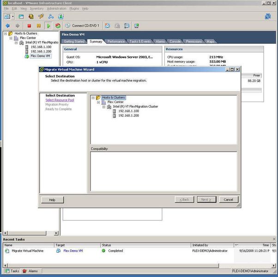278x277 pixels.
Task: Click the blue icon at toolbar right
Action: (x=268, y=17)
